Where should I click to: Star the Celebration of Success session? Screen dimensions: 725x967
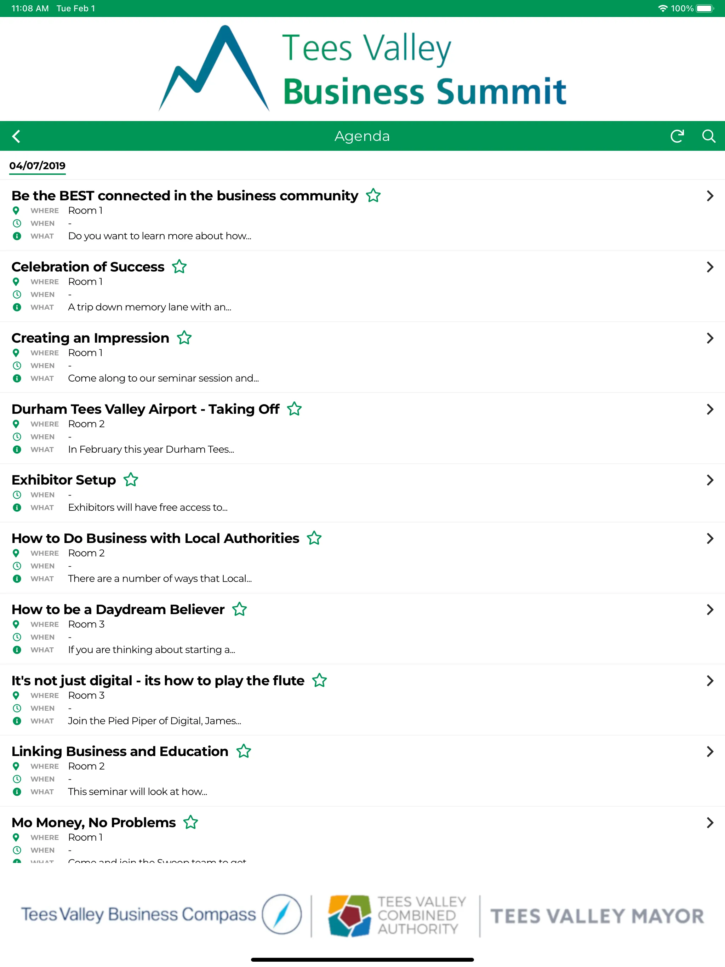point(179,267)
